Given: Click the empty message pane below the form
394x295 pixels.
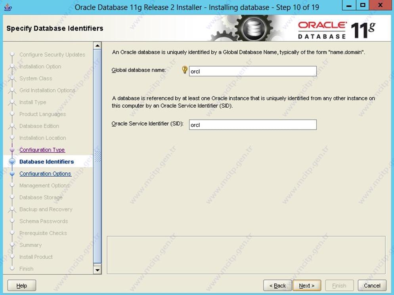Looking at the screenshot, I should pos(246,255).
